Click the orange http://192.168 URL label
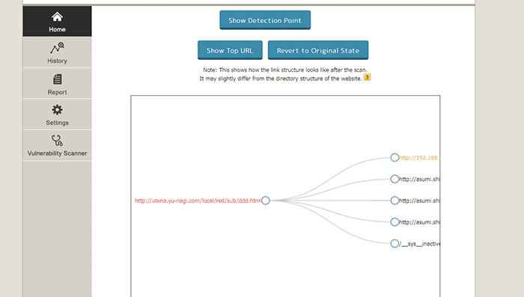Image resolution: width=524 pixels, height=297 pixels. 419,158
